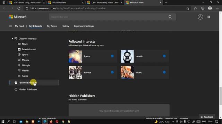Screen dimensions: 222x124
Task: Open Chrome from the taskbar
Action: (x=63, y=122)
